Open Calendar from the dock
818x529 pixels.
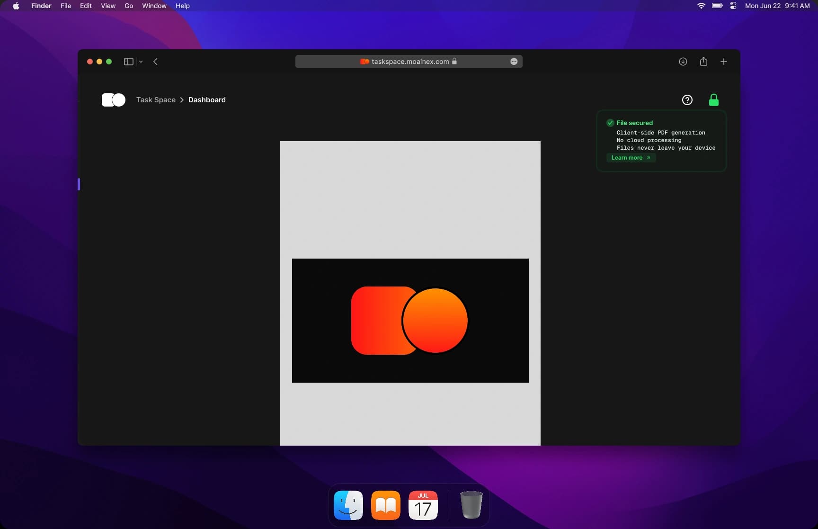click(423, 505)
